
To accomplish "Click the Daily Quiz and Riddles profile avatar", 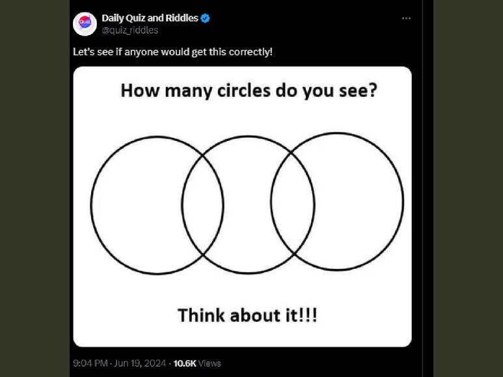I will point(85,23).
